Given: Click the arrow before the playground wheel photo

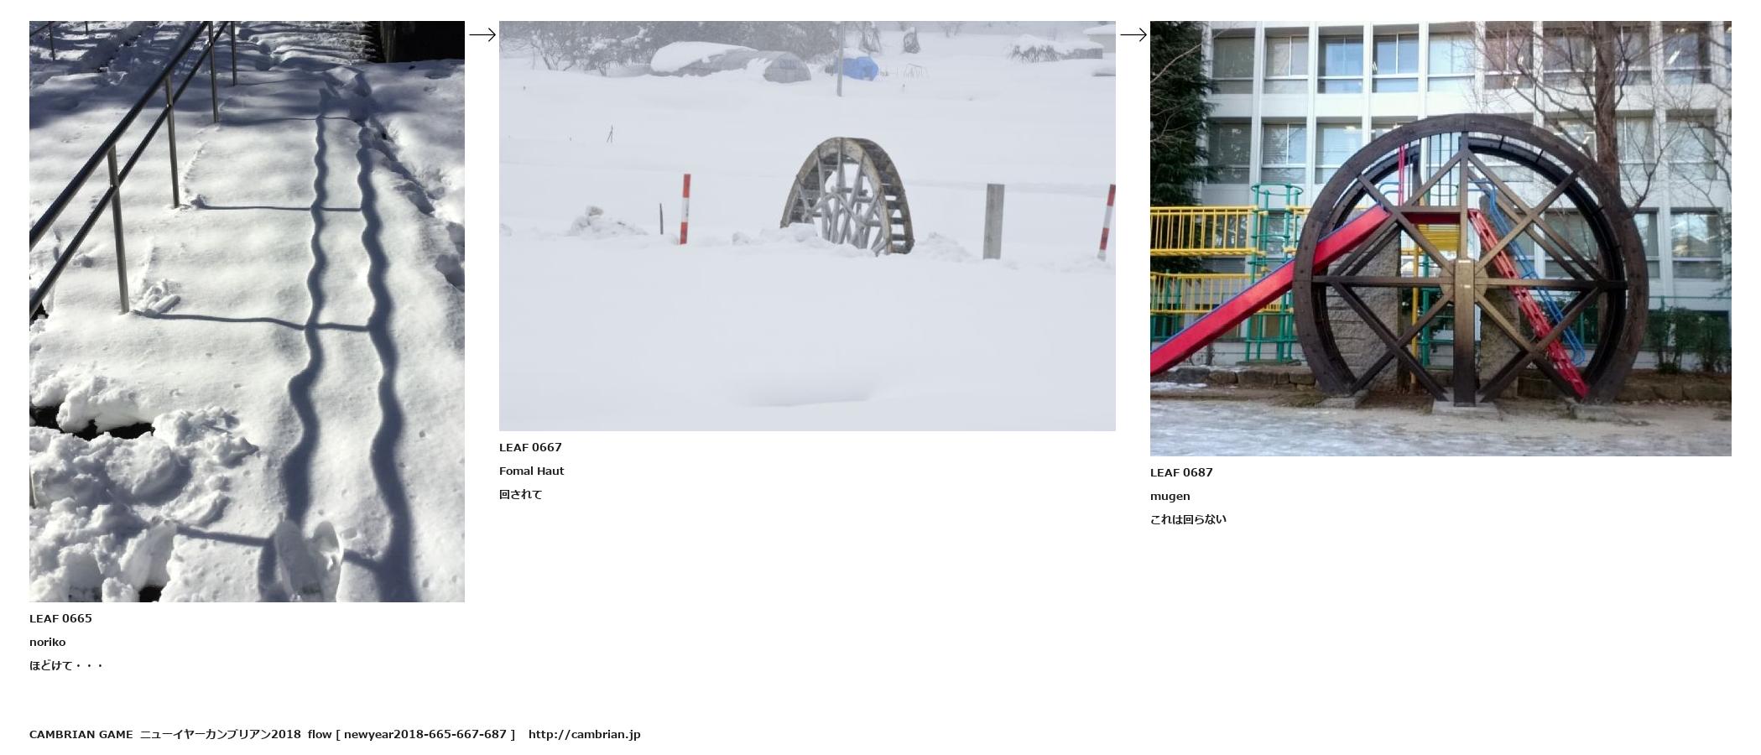Looking at the screenshot, I should tap(1133, 34).
